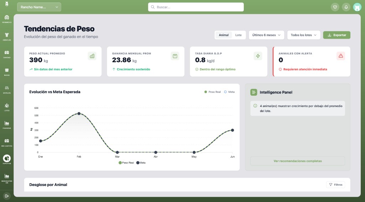This screenshot has width=365, height=202.
Task: Open Filtros in Desglose por Animal
Action: click(x=336, y=185)
